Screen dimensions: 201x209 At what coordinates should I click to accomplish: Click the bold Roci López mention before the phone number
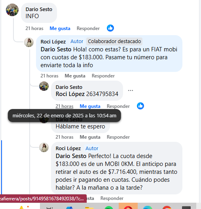(70, 94)
